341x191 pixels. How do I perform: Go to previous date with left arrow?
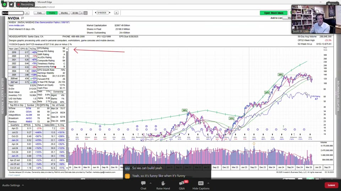pos(96,13)
